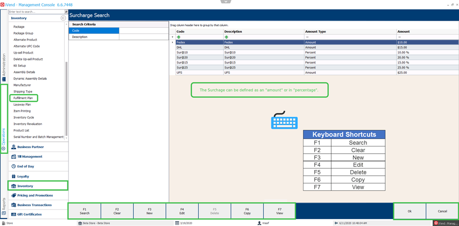Open the End of Day menu section
The width and height of the screenshot is (459, 226).
coord(38,166)
